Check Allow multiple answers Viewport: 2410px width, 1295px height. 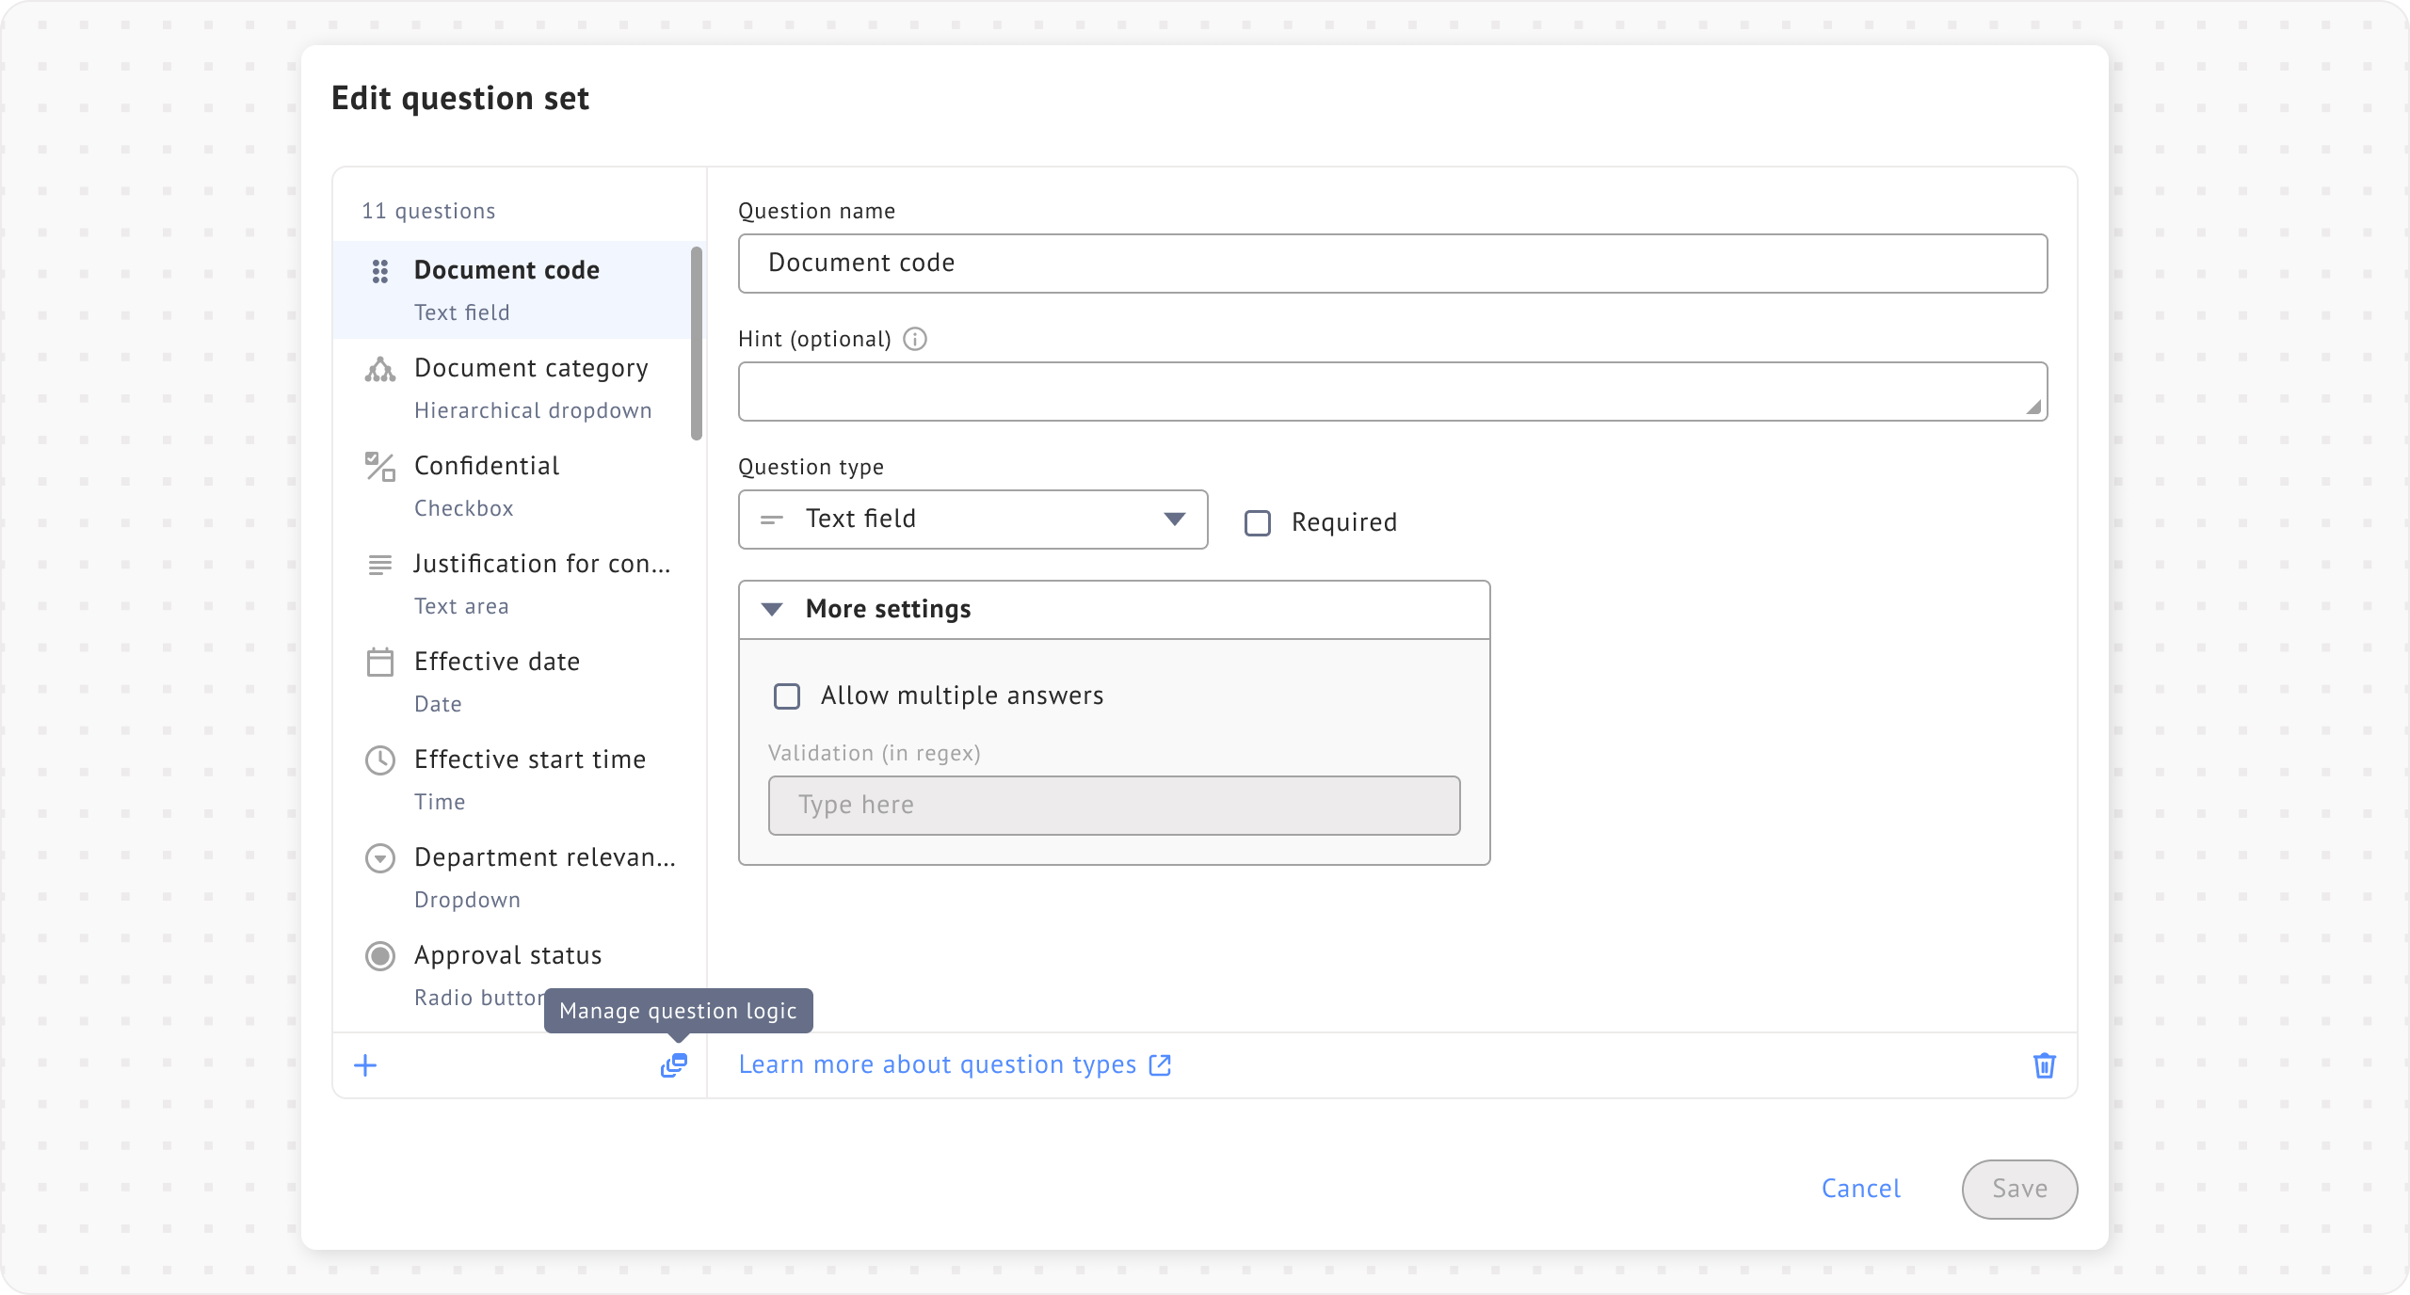(x=787, y=696)
